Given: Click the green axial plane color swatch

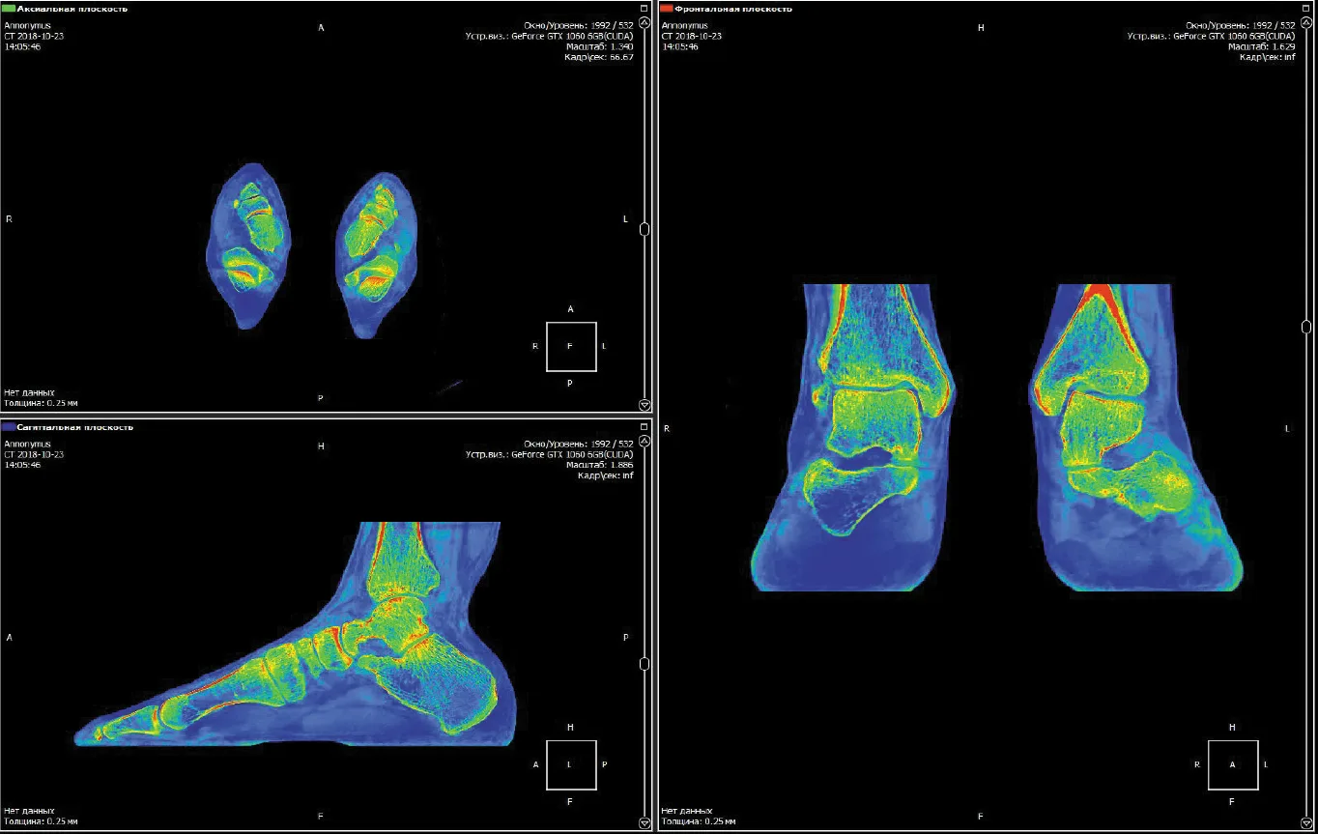Looking at the screenshot, I should (x=9, y=8).
